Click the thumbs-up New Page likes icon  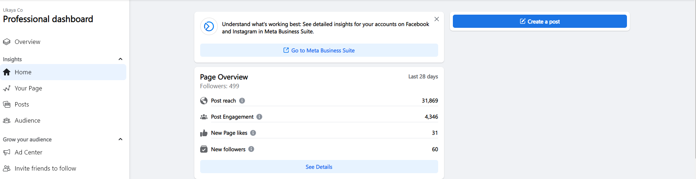pyautogui.click(x=204, y=133)
